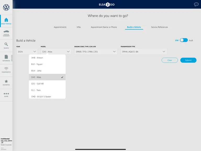Click the ELSA2GO header logo

click(x=107, y=4)
